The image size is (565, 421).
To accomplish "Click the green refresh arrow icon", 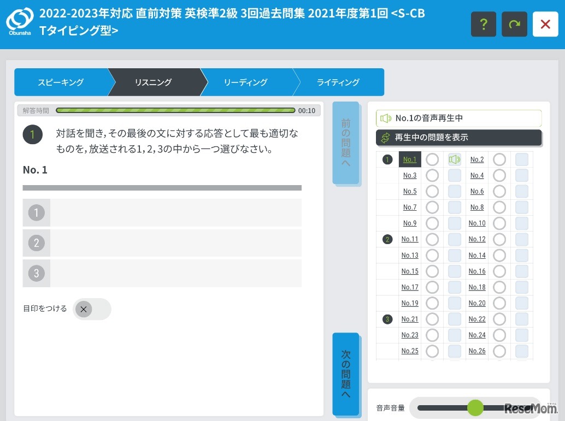I will 514,24.
